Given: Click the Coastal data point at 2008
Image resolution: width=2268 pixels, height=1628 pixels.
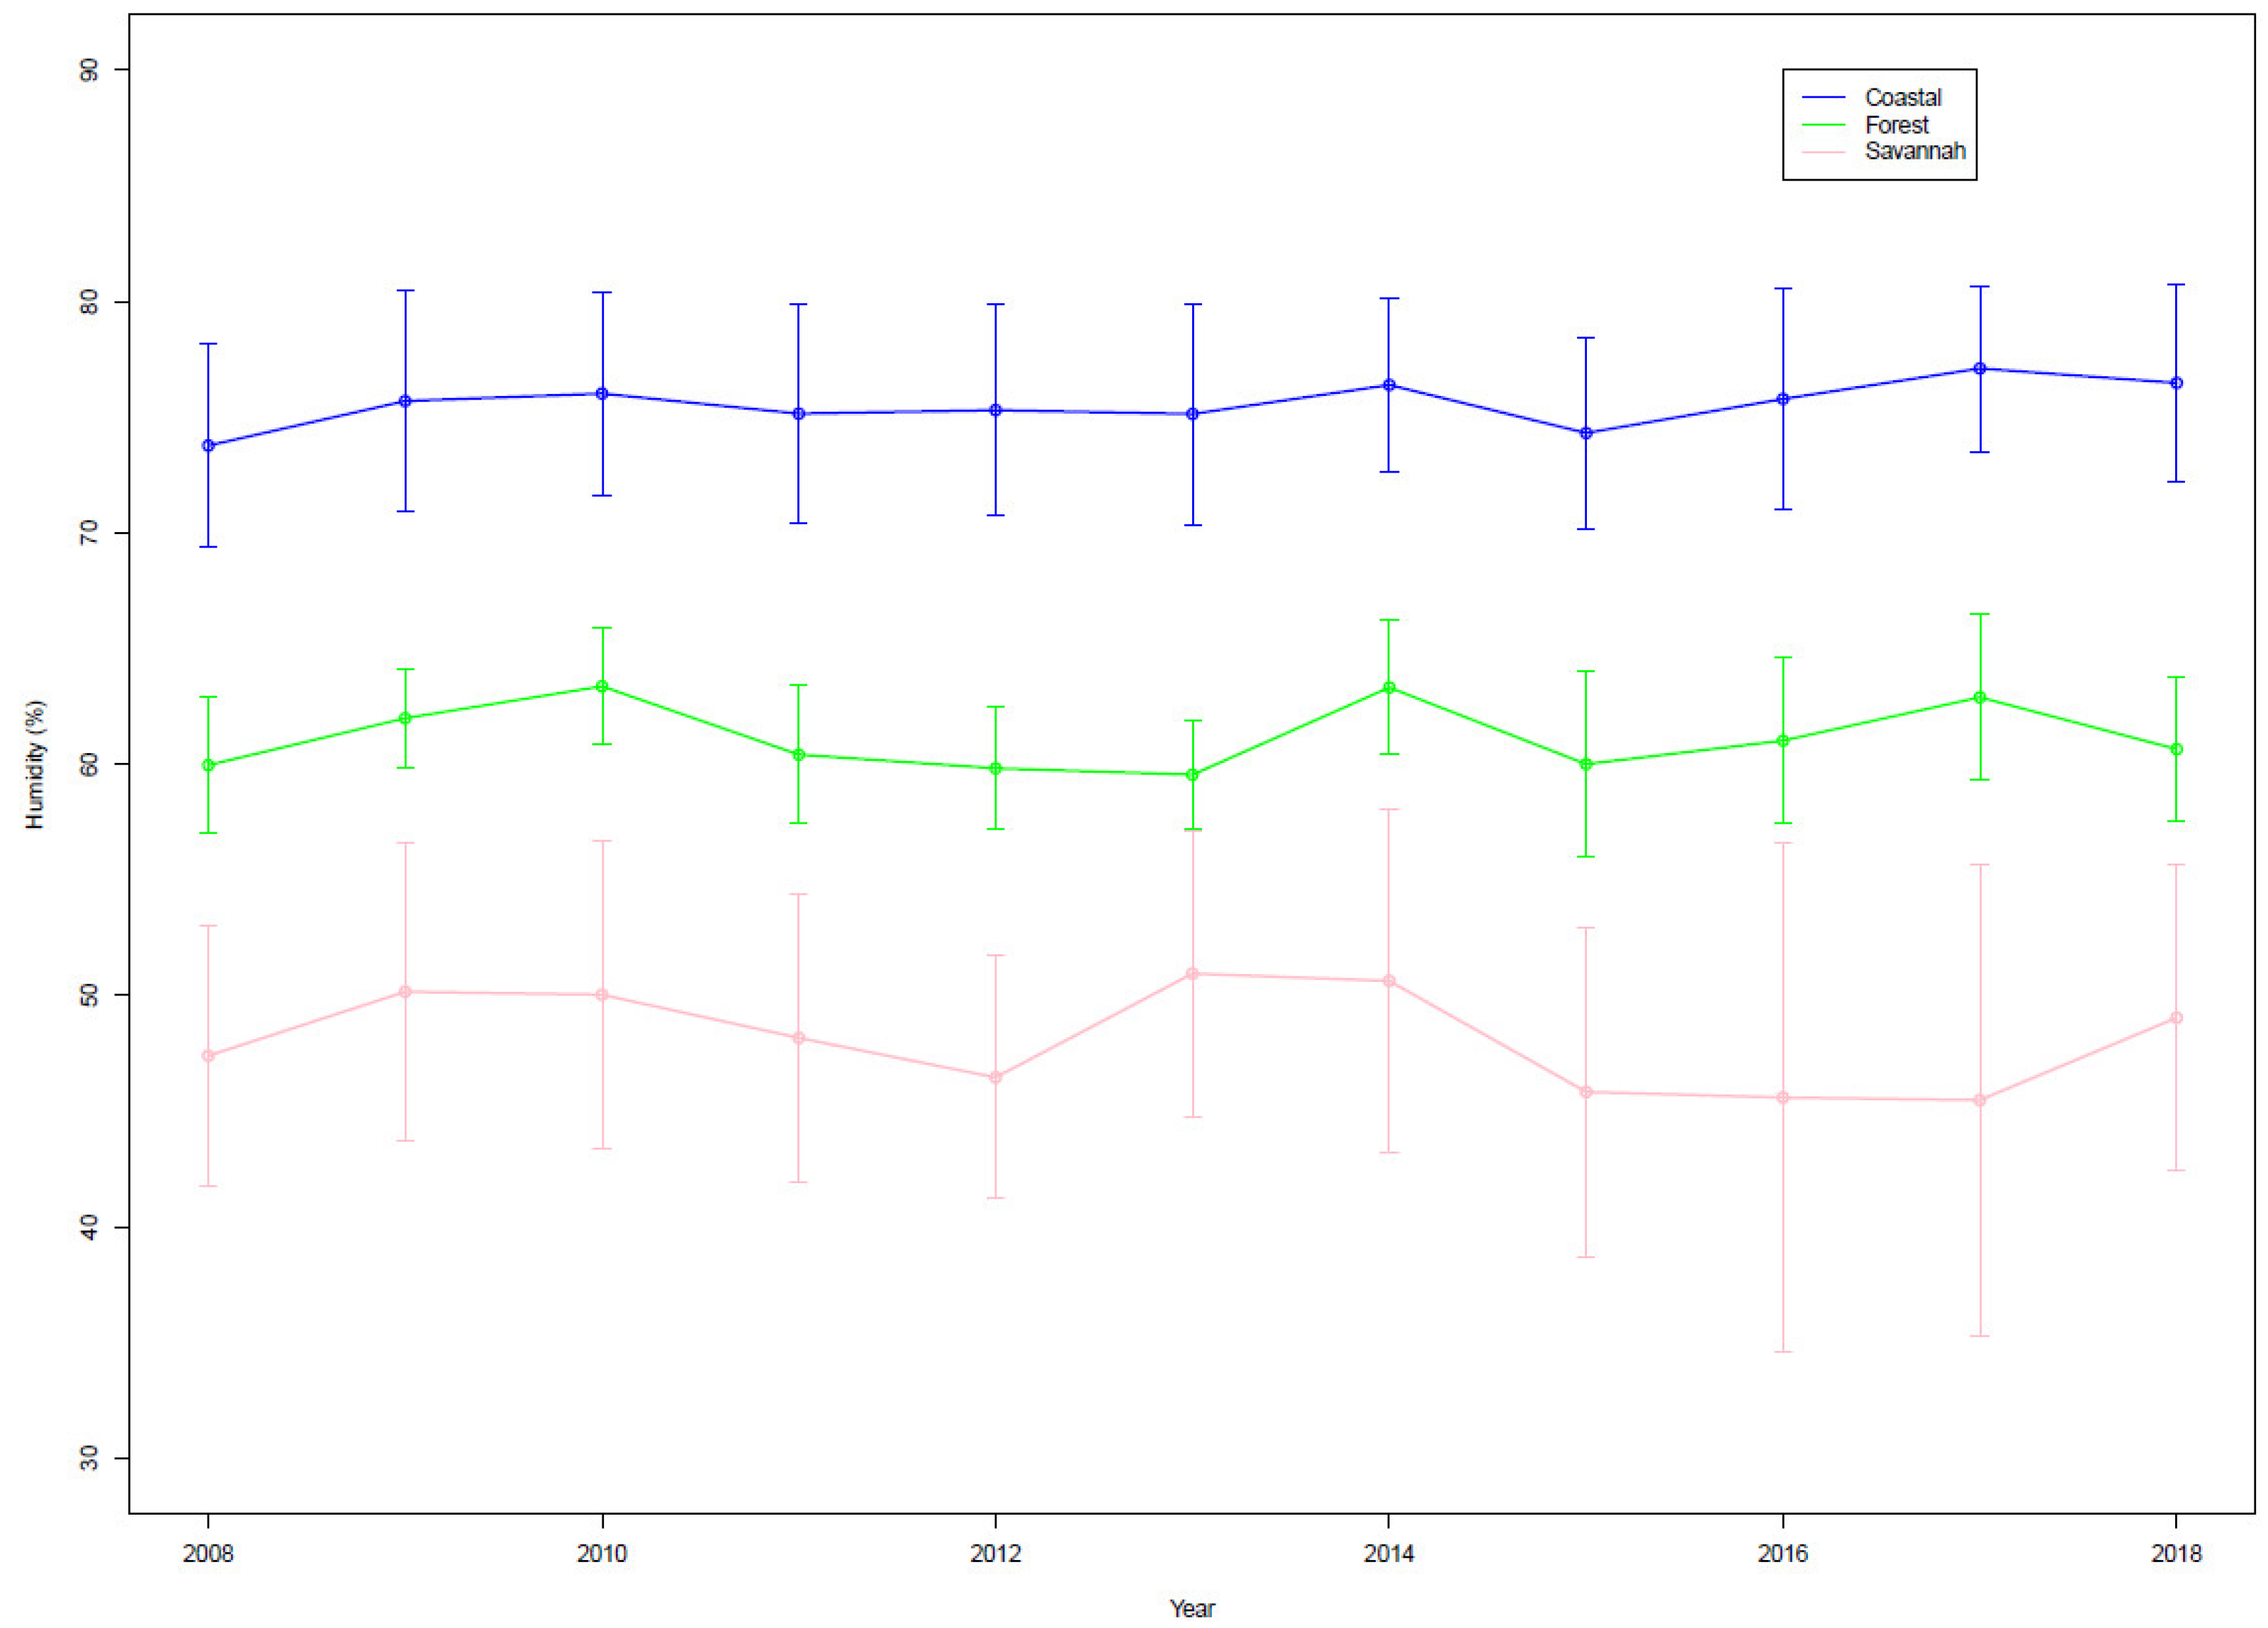Looking at the screenshot, I should point(208,446).
